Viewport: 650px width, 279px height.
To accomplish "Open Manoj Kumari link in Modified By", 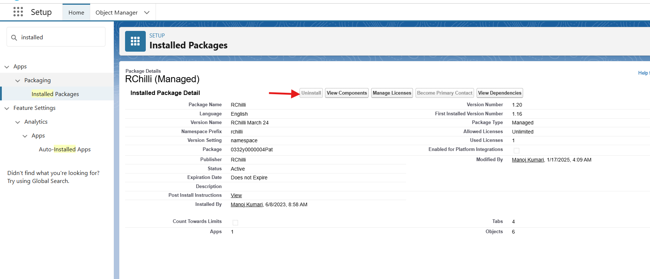I will (528, 160).
